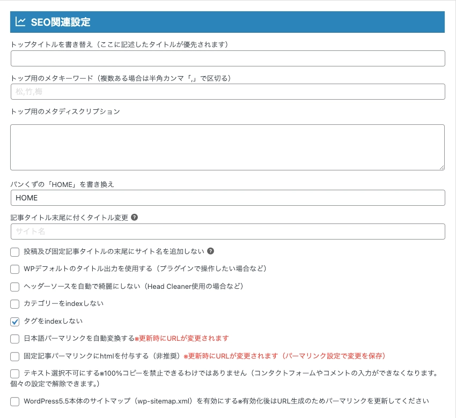
Task: Click the help icon beside 記事タイトル末尾に付くタイトル変更
Action: pos(134,218)
